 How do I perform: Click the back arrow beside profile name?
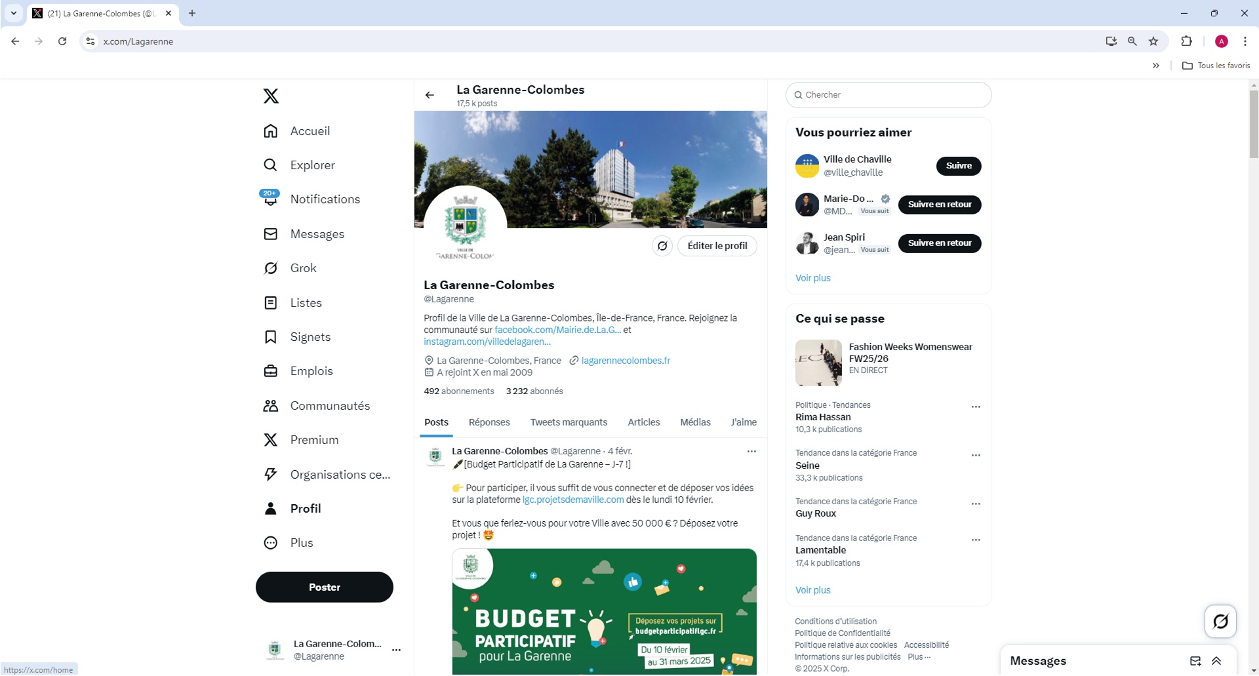pos(430,96)
